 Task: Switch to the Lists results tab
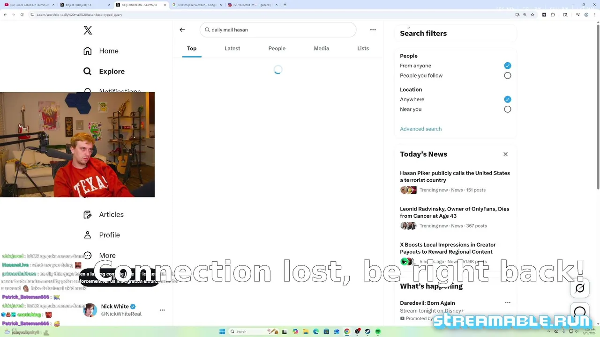pos(363,48)
